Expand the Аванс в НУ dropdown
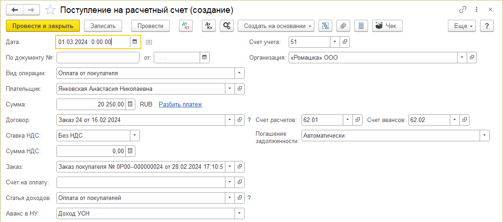The image size is (503, 222). coord(239,213)
